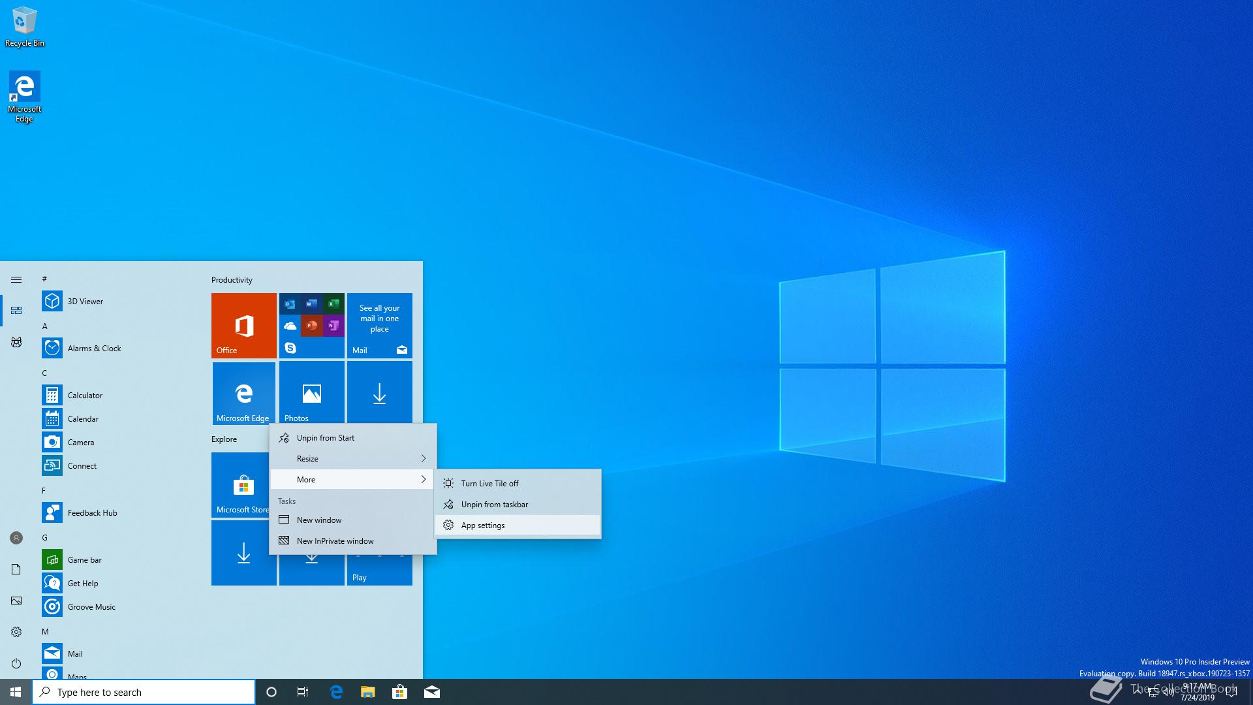1253x705 pixels.
Task: Expand the Start menu hamburger button
Action: 16,279
